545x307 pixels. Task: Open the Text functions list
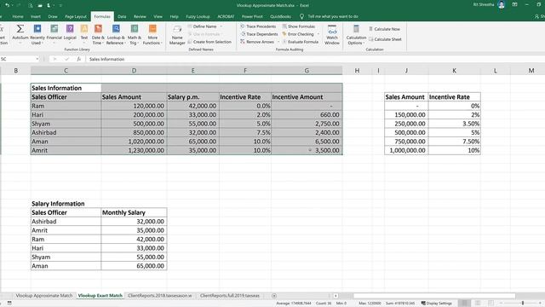click(x=84, y=34)
